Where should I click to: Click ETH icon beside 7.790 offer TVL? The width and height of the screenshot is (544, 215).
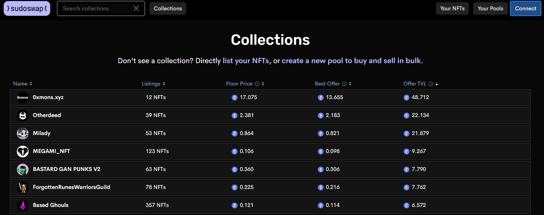(x=407, y=170)
